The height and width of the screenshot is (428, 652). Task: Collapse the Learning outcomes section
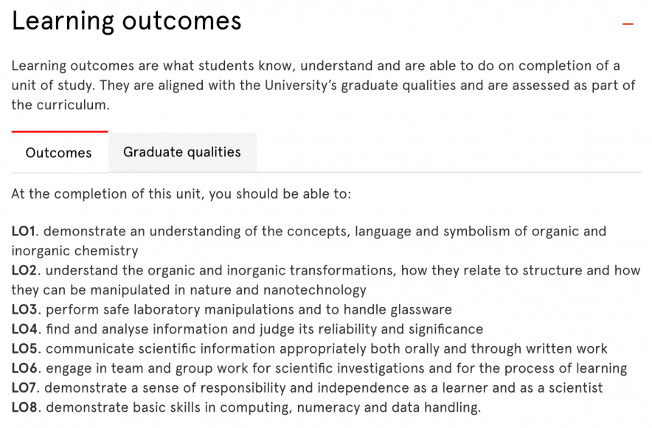(628, 24)
